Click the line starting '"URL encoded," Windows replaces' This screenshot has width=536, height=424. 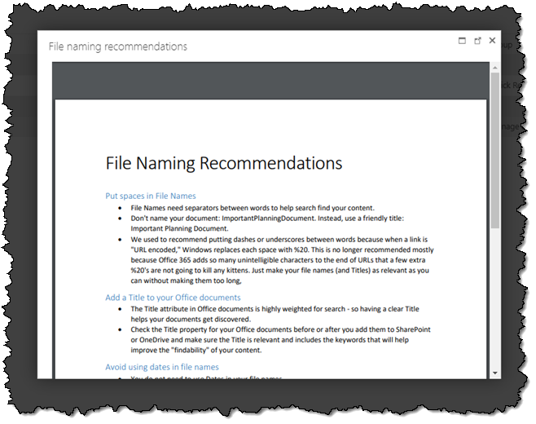pos(282,250)
